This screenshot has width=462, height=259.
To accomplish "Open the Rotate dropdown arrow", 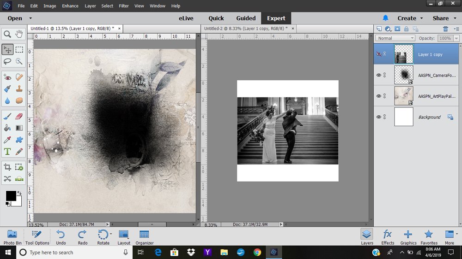I will point(111,234).
